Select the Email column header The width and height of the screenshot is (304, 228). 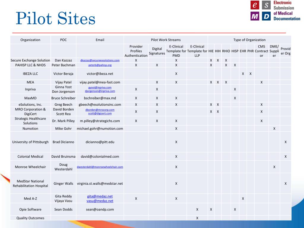coord(100,40)
